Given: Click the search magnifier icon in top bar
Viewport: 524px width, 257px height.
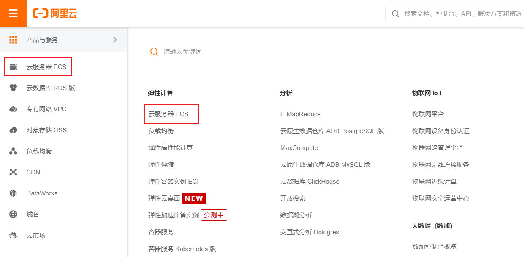Looking at the screenshot, I should [395, 13].
